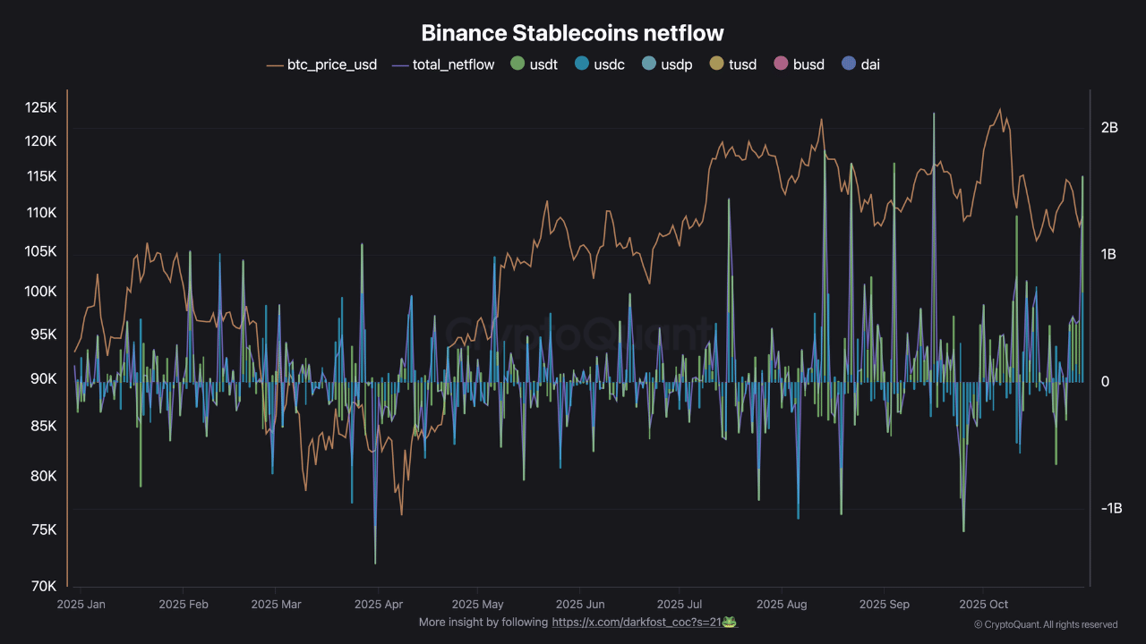Image resolution: width=1146 pixels, height=644 pixels.
Task: Click the pink busd legend dot
Action: (782, 64)
